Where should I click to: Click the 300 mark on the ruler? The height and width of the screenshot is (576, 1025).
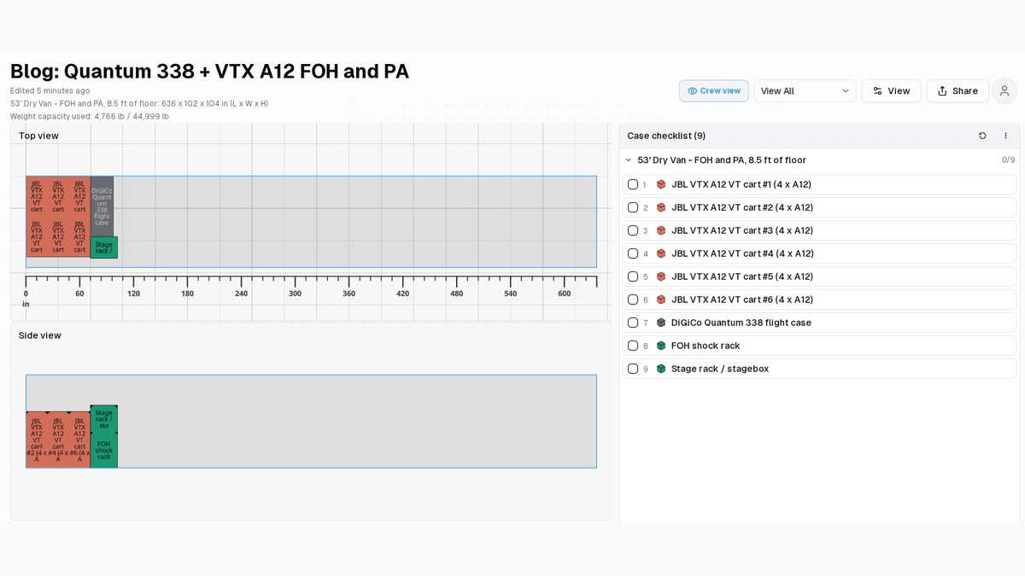[x=295, y=294]
